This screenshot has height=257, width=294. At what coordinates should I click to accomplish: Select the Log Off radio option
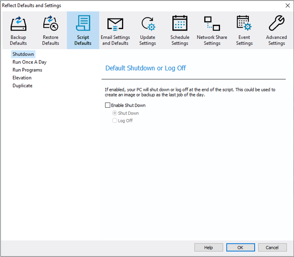(115, 121)
